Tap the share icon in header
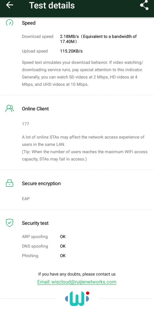The height and width of the screenshot is (311, 154). tap(144, 5)
